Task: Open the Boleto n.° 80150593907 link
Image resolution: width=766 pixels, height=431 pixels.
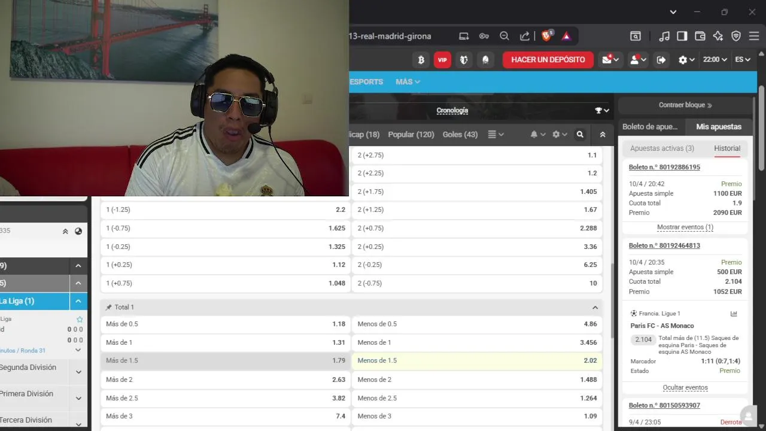Action: (x=664, y=405)
